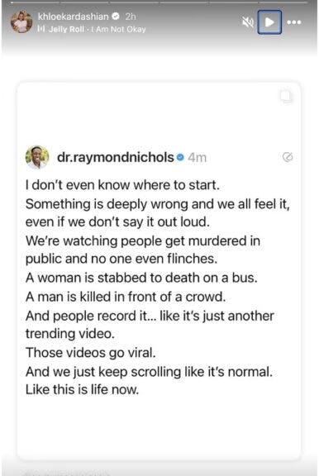Click the 4m timestamp on the post
Image resolution: width=319 pixels, height=476 pixels.
(x=197, y=158)
